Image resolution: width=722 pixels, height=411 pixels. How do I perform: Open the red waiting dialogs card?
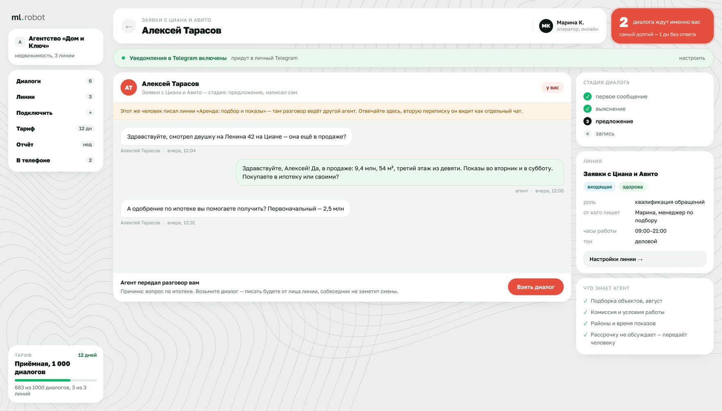[x=662, y=26]
